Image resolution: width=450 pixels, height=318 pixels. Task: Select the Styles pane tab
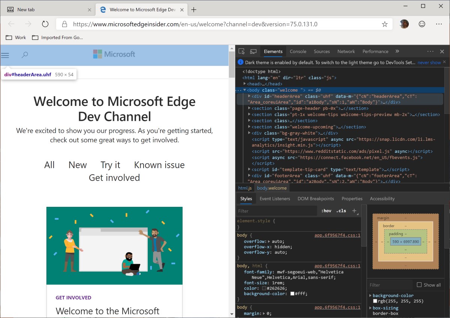[246, 199]
